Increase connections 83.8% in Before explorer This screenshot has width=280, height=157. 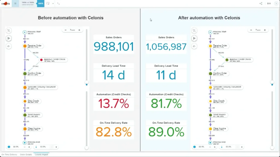click(x=56, y=147)
